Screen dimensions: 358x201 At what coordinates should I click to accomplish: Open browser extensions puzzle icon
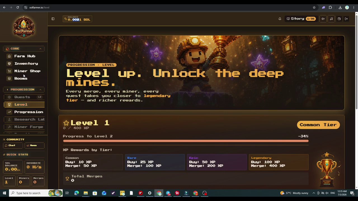tap(330, 8)
